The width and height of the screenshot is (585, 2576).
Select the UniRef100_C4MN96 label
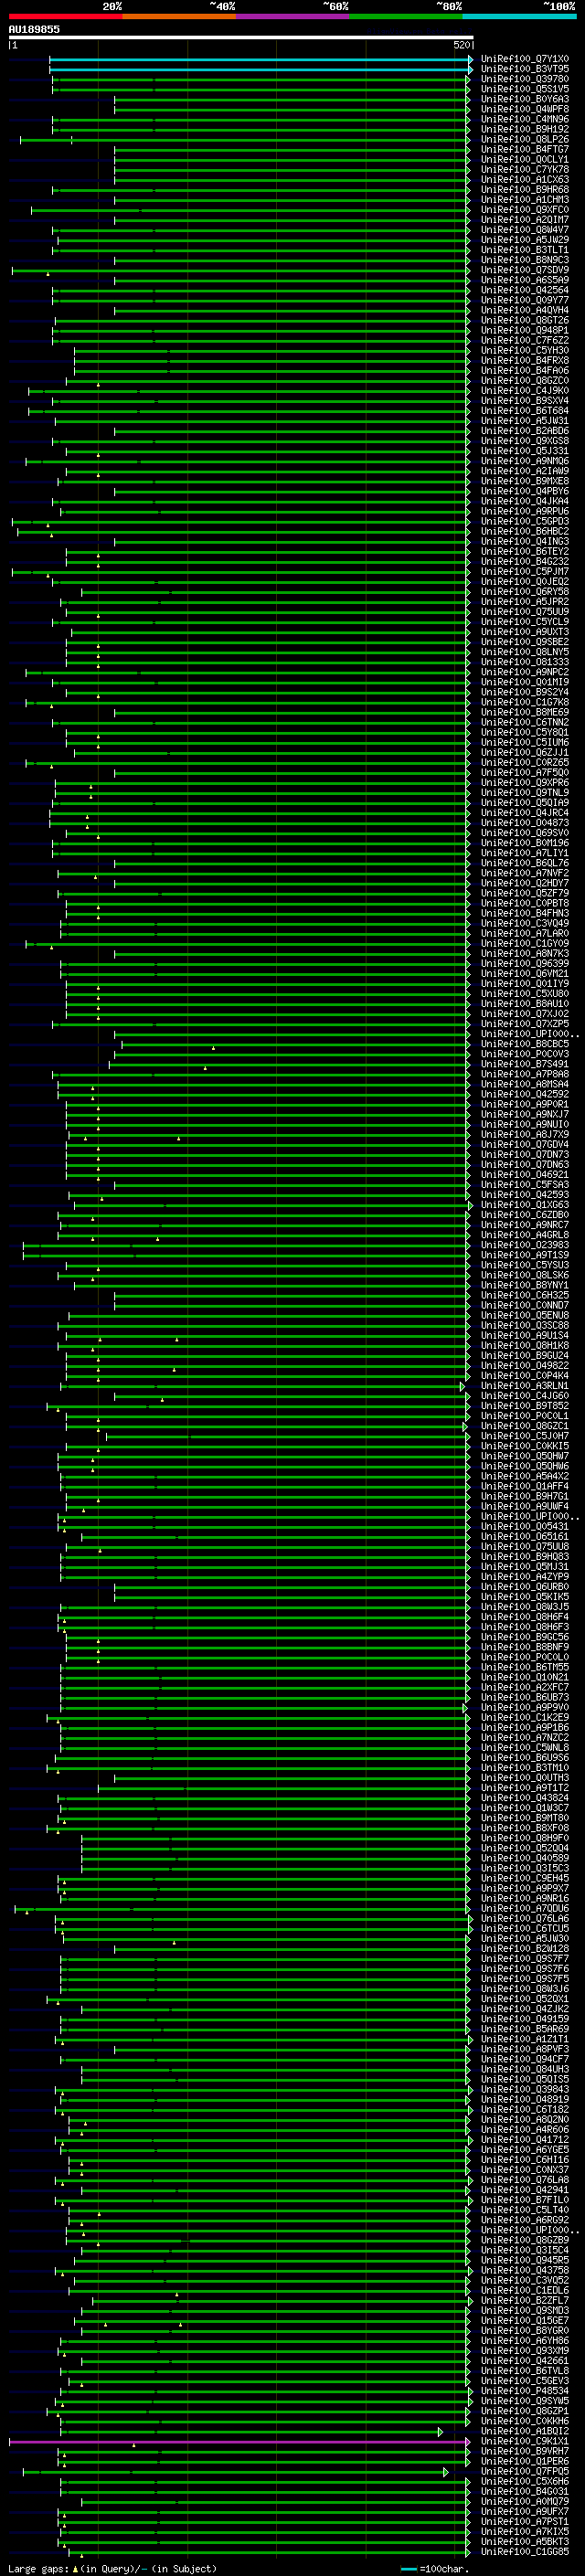(x=525, y=119)
